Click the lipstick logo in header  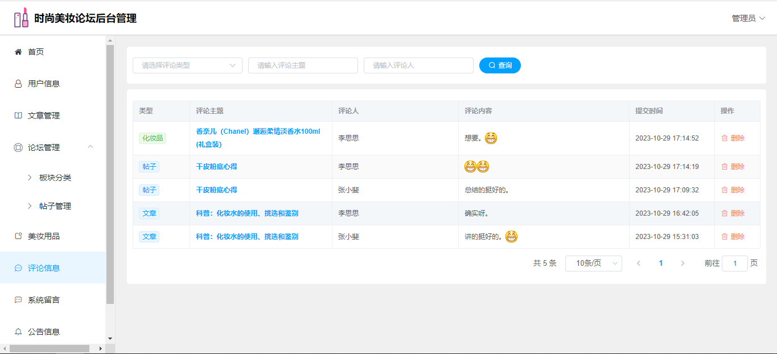(21, 18)
